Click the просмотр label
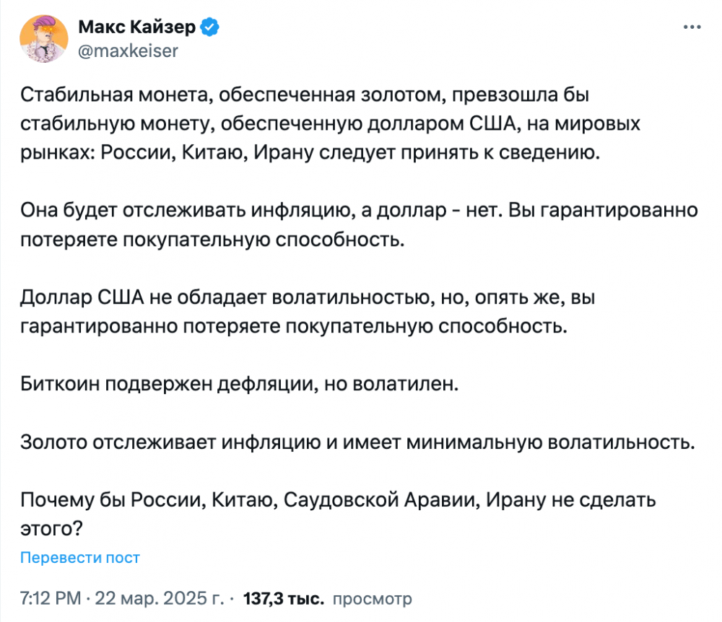 (372, 599)
